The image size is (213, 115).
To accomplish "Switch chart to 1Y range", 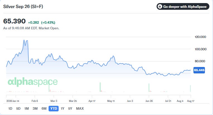I will click(x=62, y=109).
